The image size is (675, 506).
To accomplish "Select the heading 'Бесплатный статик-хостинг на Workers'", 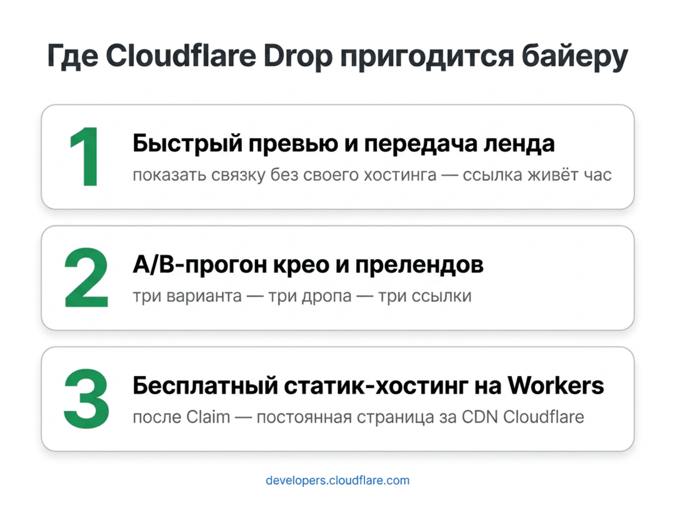I will [368, 385].
